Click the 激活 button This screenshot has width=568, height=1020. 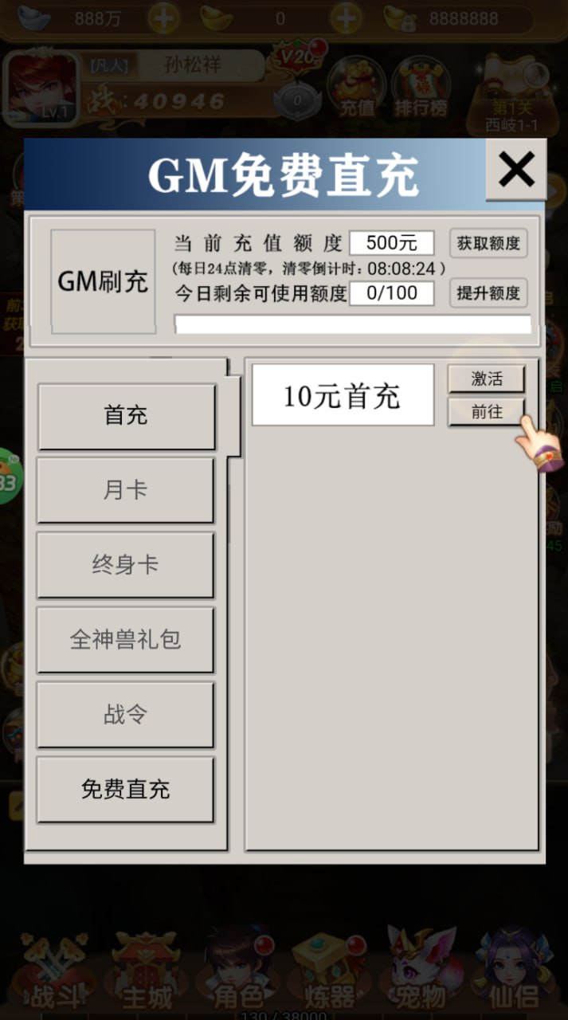(x=487, y=379)
